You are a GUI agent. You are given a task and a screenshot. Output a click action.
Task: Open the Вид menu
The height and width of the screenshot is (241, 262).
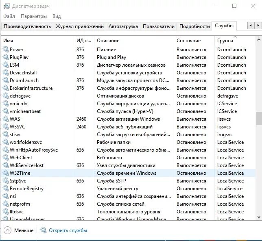coord(57,16)
